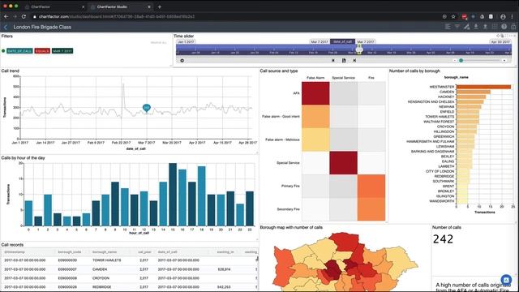This screenshot has width=519, height=292.
Task: Click the REDBRIDGE table cell
Action: click(x=102, y=287)
